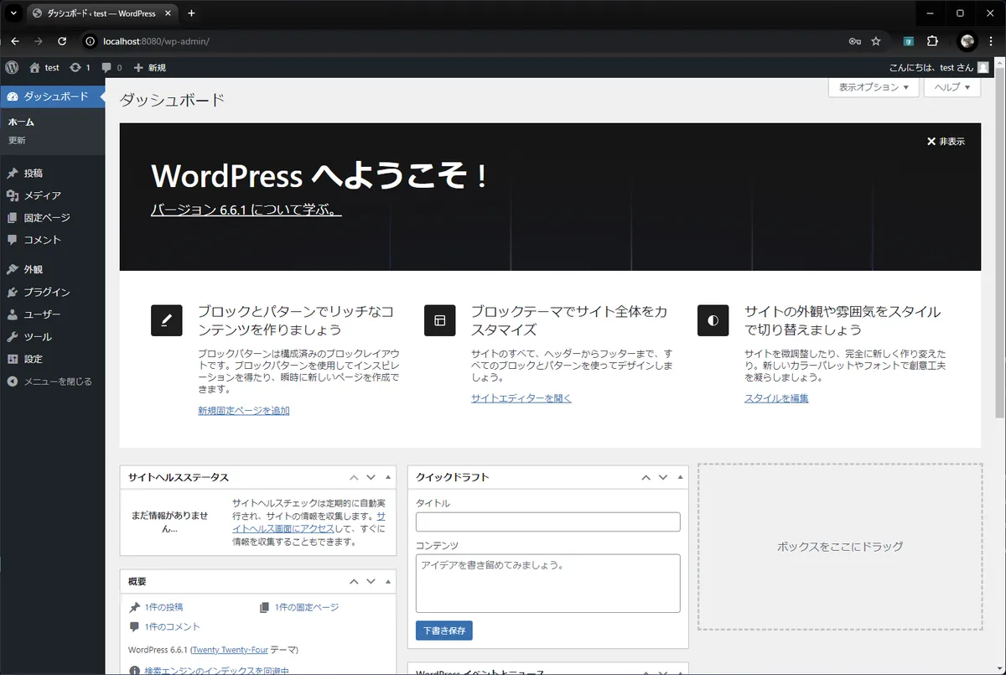Click 新規固定ページを追加 link
1006x675 pixels.
[243, 411]
